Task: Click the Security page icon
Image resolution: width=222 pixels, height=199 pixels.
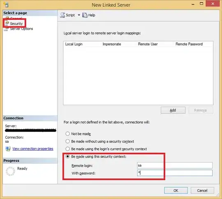Action: pos(7,23)
